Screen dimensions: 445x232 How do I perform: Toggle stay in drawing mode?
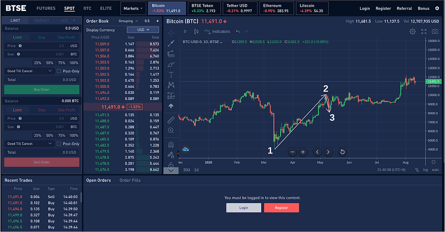(x=170, y=155)
